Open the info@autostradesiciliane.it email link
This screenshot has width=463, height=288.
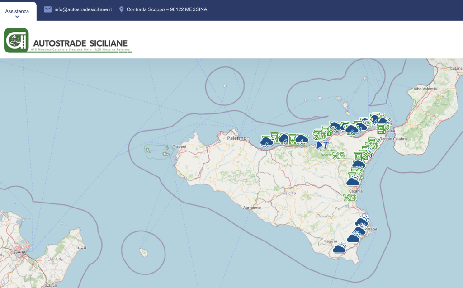(83, 9)
